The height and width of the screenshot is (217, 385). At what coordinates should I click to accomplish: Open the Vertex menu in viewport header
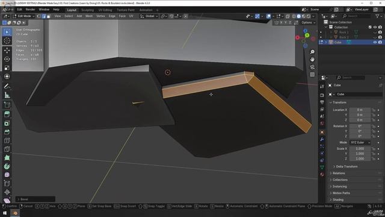coord(100,16)
